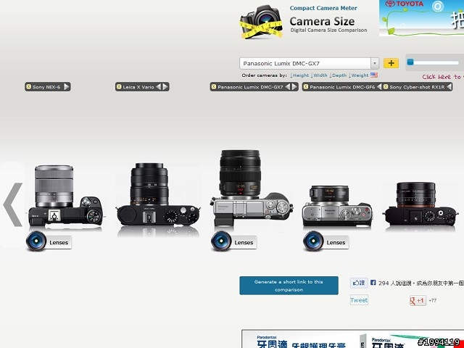Click the 'Click here to' pink text

443,77
